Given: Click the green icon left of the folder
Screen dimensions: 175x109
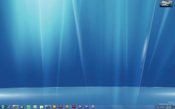Looking at the screenshot, I should 35,107.
